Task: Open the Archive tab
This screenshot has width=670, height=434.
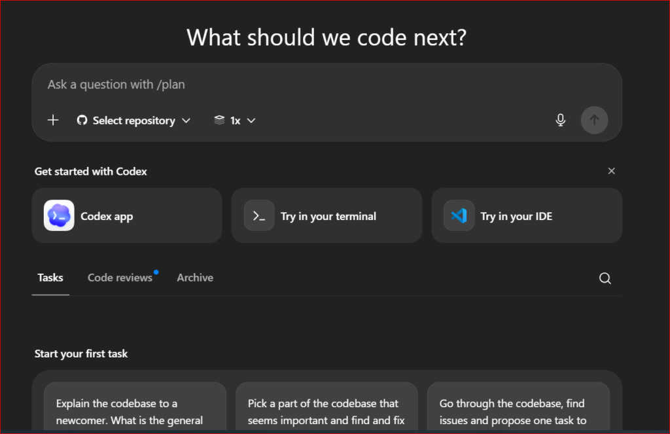Action: [195, 278]
